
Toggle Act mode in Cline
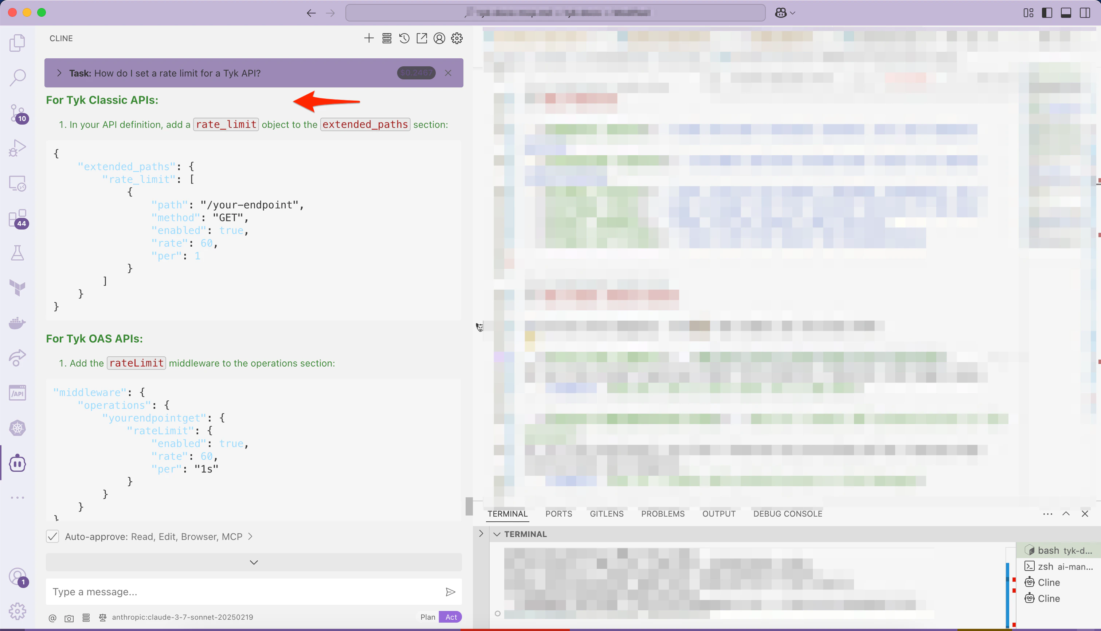click(x=451, y=617)
